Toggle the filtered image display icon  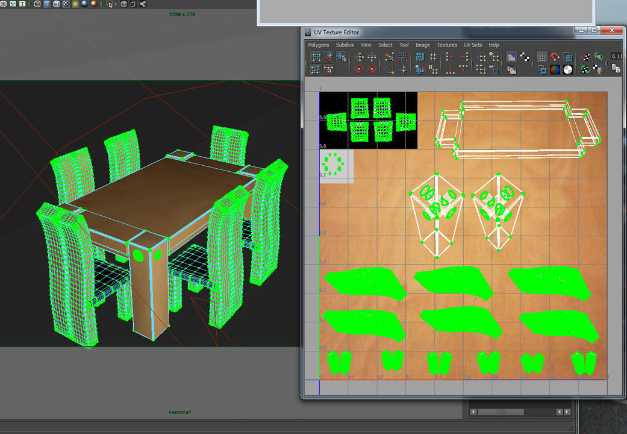tap(511, 70)
